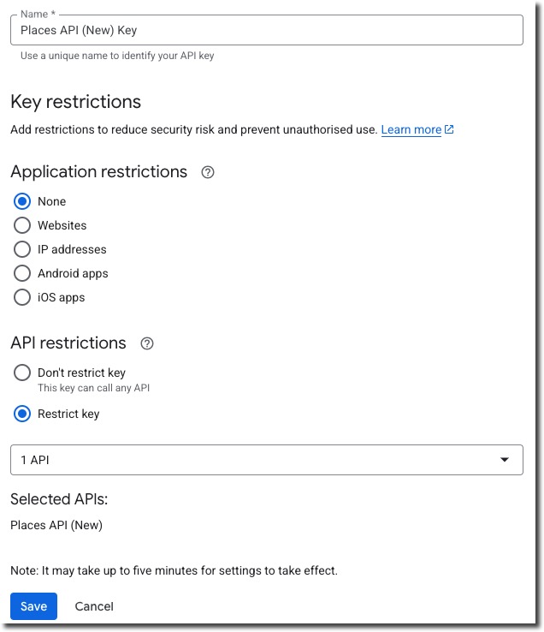Select Don't restrict key option

(x=22, y=373)
